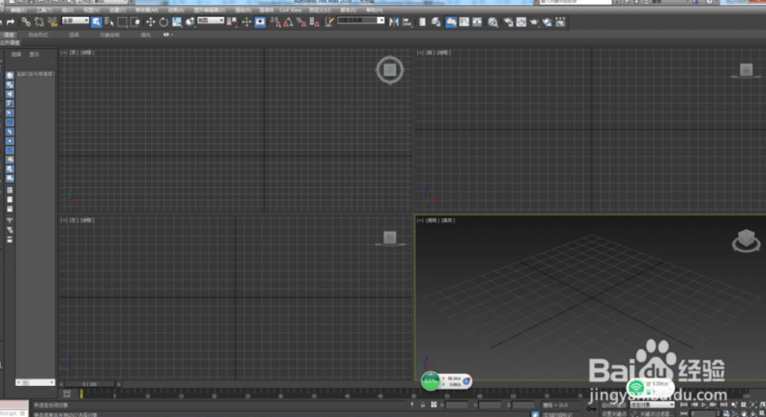Open the selection filter dropdown

[x=75, y=20]
